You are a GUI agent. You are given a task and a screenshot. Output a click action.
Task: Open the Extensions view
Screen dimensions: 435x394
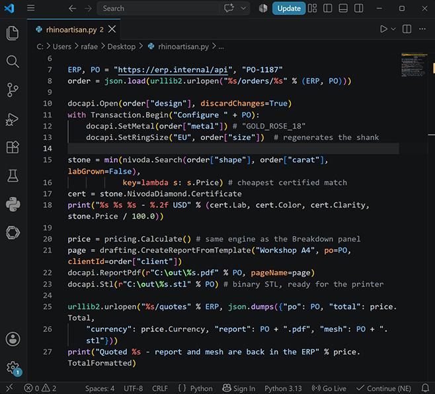pos(13,147)
